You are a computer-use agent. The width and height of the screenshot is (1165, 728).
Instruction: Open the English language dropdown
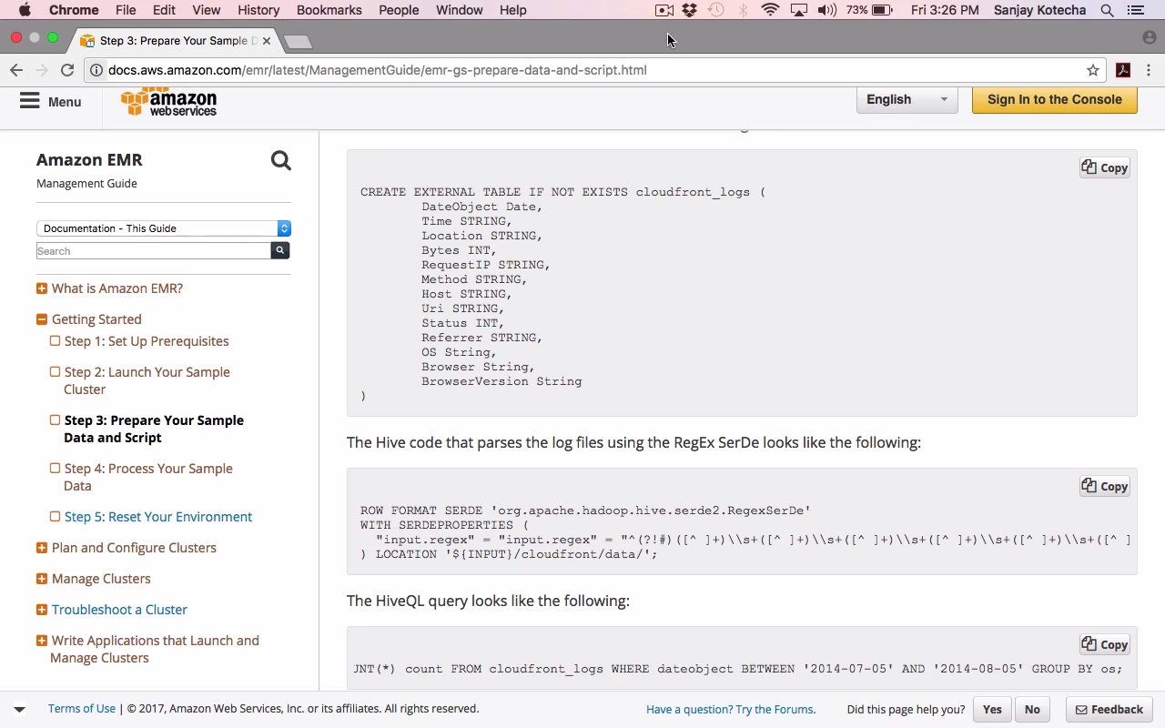coord(907,100)
